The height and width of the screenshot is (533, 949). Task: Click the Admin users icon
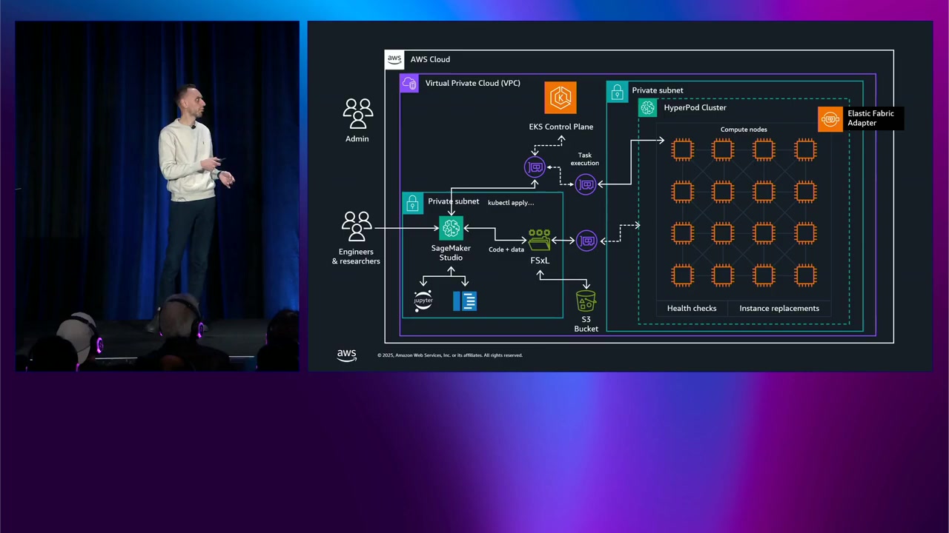[357, 114]
